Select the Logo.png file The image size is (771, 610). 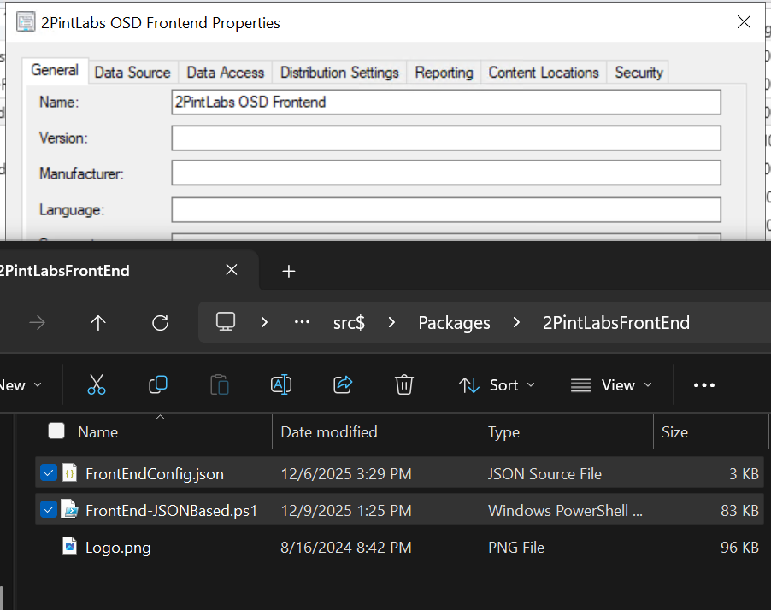click(x=118, y=548)
